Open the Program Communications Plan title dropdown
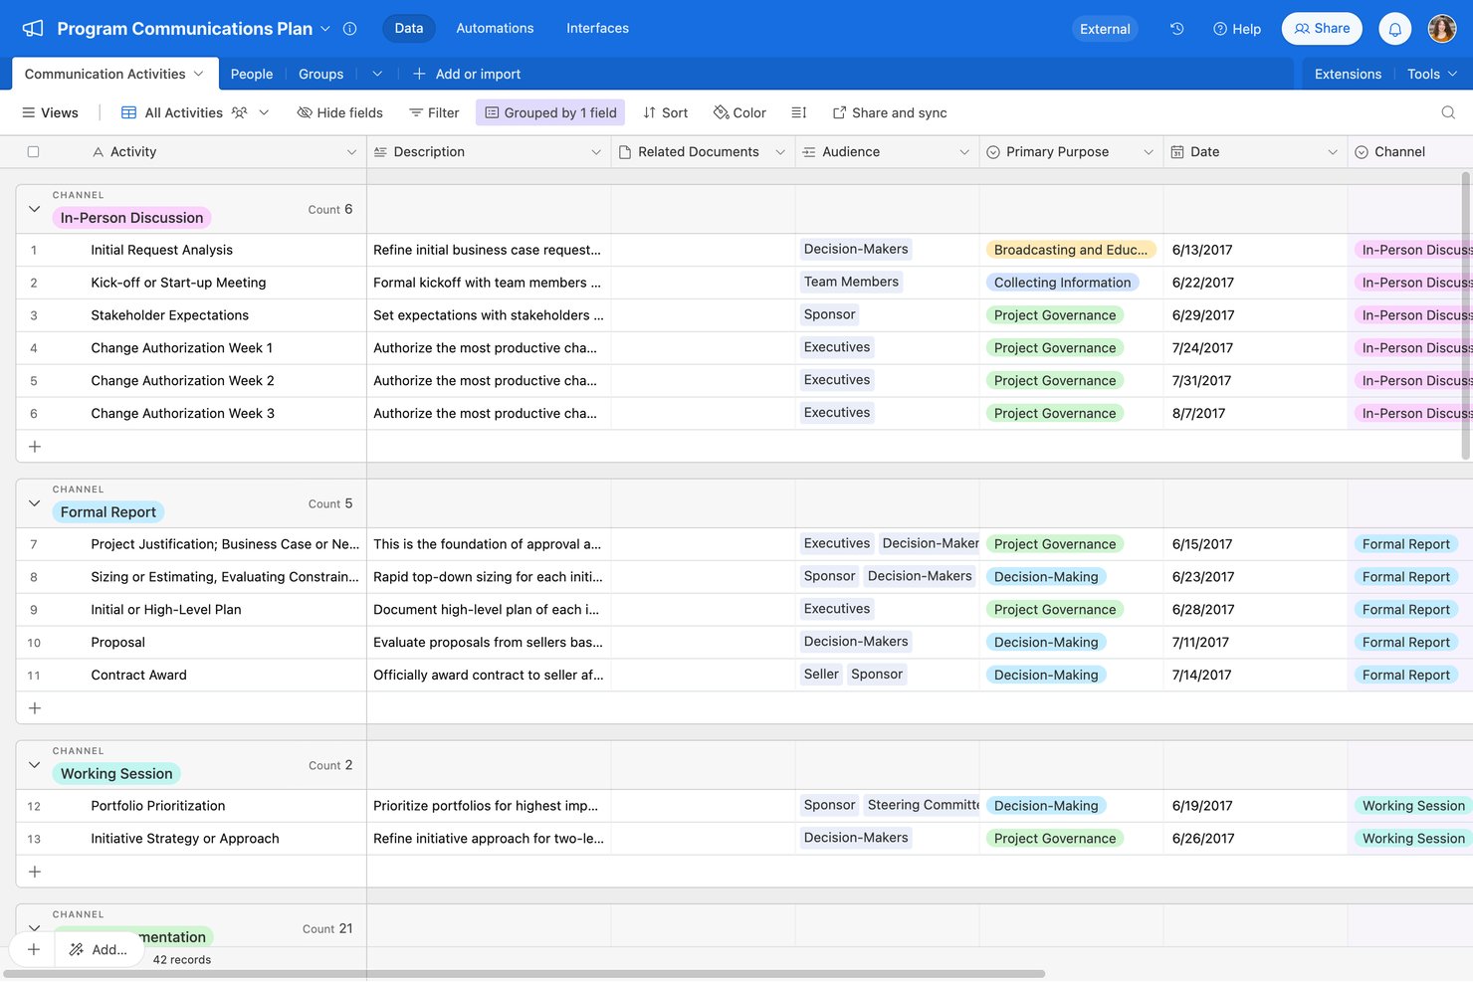Screen dimensions: 1473x982 click(325, 29)
